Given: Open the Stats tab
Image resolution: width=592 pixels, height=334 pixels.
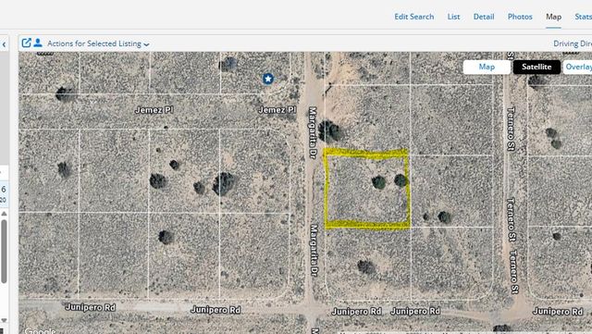Looking at the screenshot, I should coord(584,17).
